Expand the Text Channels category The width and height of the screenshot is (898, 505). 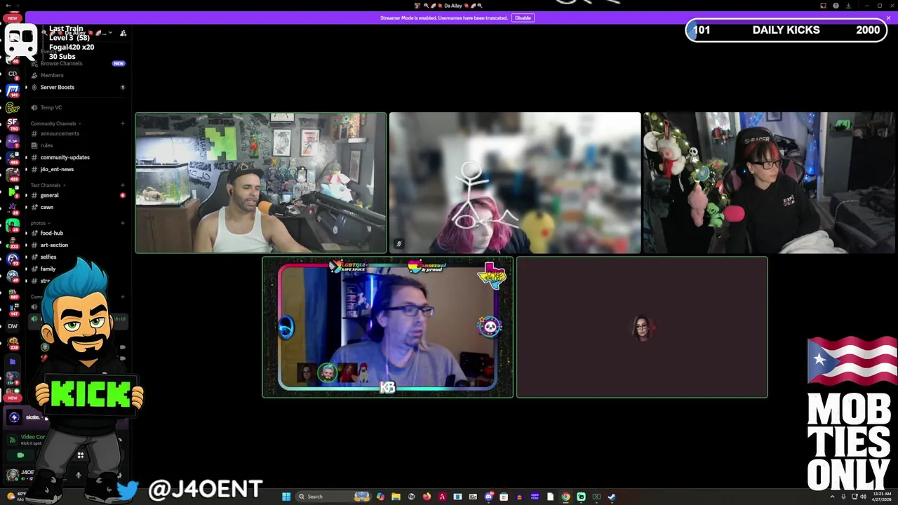pos(48,185)
